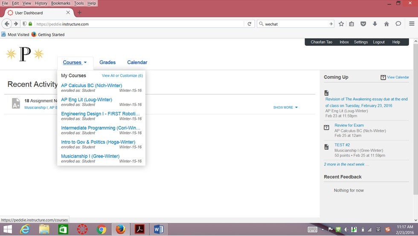Click calendar event icon beside Review for Exam
The width and height of the screenshot is (418, 236).
coord(326,128)
